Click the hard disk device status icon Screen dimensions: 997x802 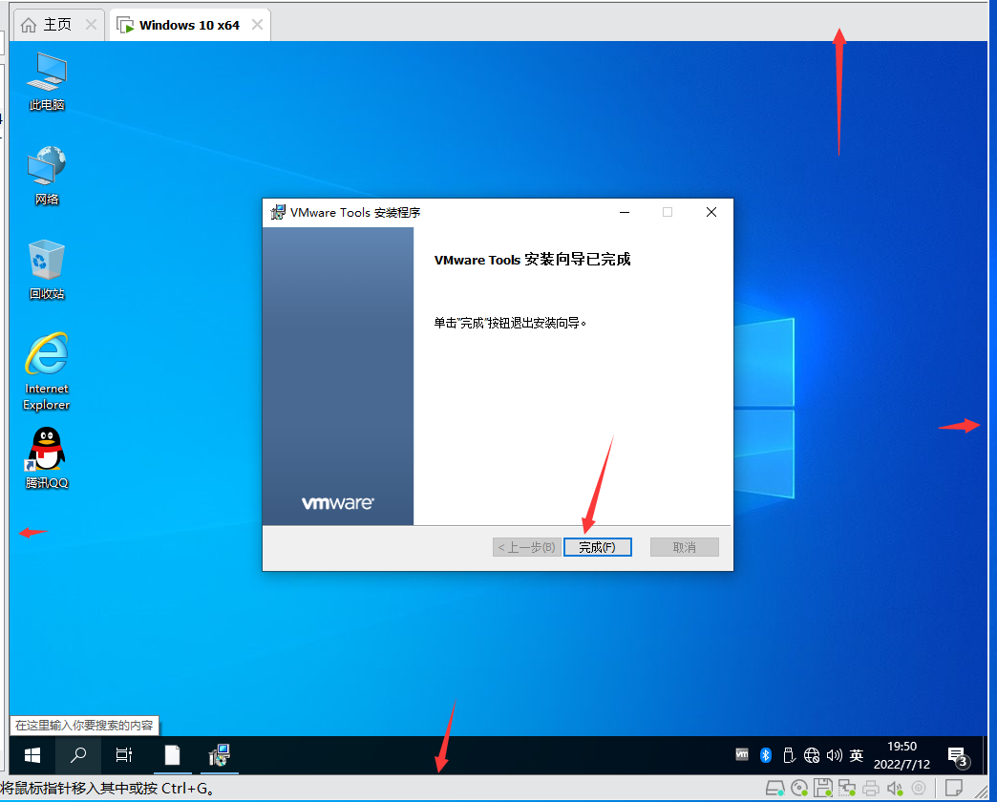(x=775, y=789)
